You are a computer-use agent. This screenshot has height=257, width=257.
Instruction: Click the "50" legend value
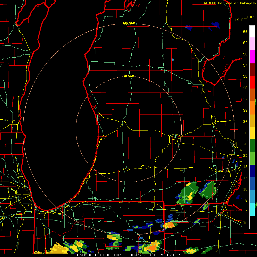click(x=245, y=77)
